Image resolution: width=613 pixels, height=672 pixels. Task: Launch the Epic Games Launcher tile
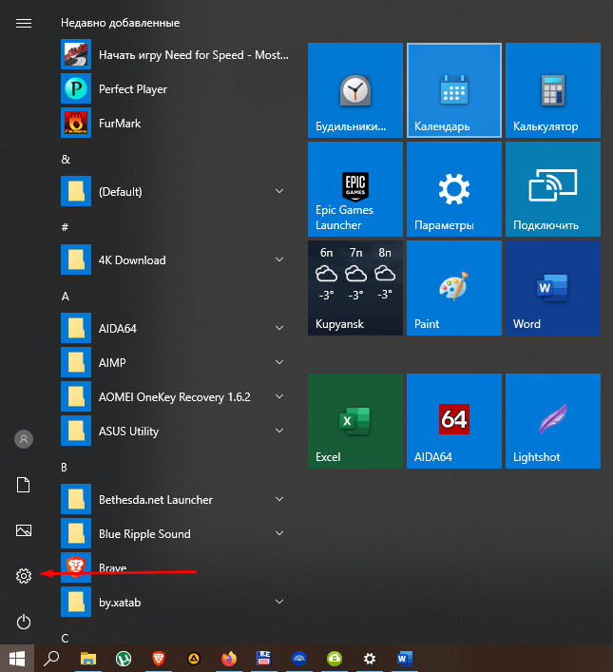tap(355, 189)
